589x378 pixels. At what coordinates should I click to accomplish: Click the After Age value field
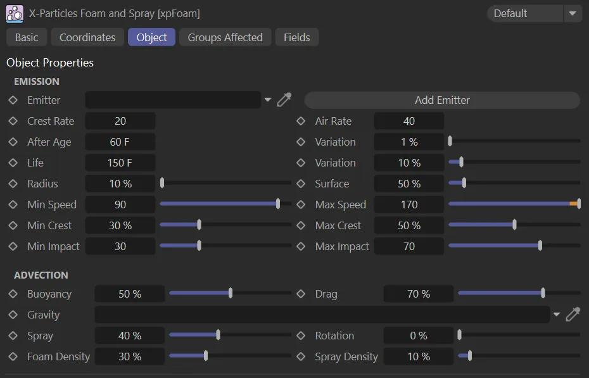[120, 142]
